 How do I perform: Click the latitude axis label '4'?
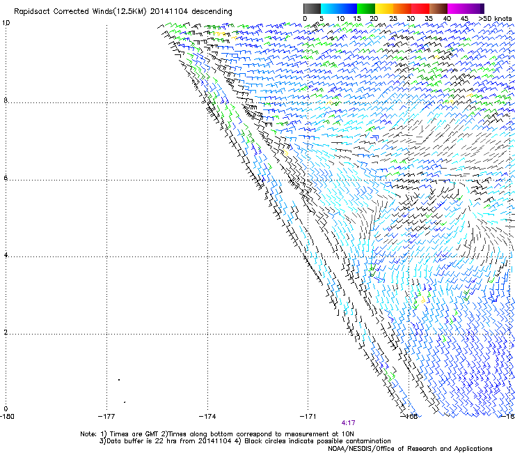[x=6, y=255]
